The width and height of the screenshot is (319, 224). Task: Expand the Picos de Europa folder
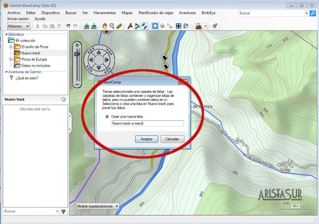(x=11, y=59)
